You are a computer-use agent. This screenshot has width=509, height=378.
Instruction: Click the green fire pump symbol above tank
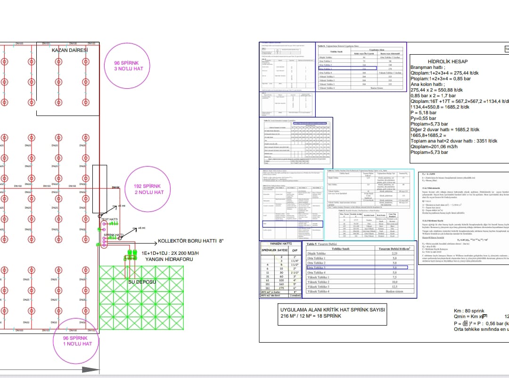(x=129, y=258)
